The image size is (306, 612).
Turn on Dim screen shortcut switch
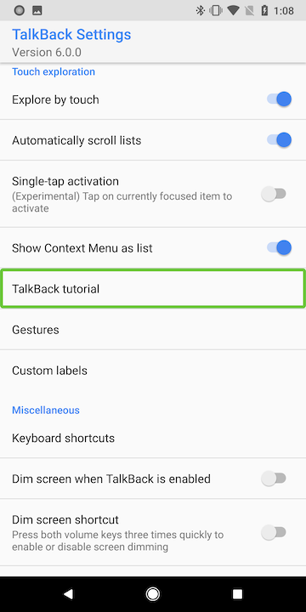click(x=274, y=532)
